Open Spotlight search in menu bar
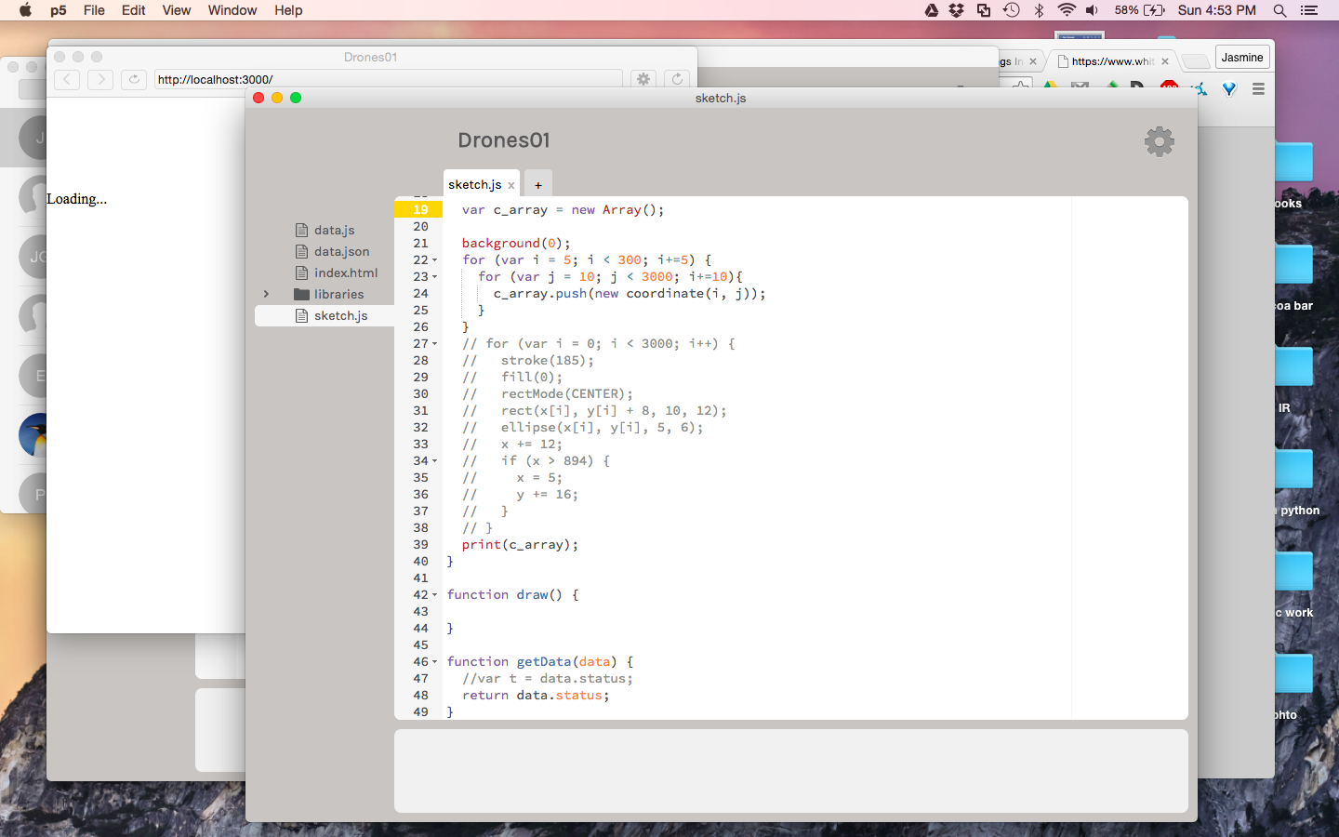Image resolution: width=1339 pixels, height=837 pixels. 1279,10
